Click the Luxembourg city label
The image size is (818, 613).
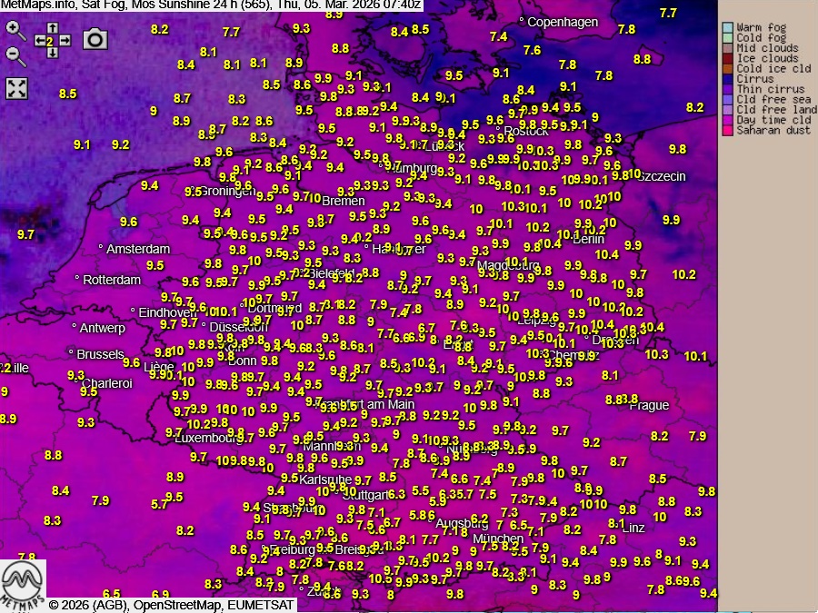(x=210, y=438)
